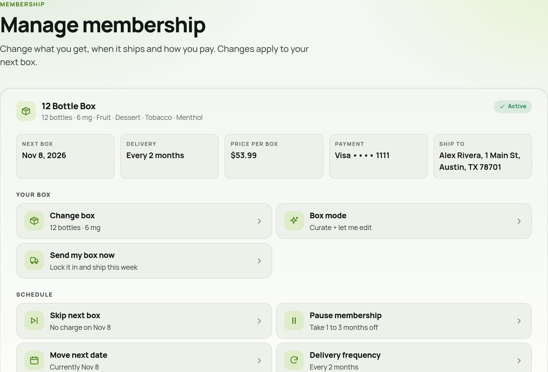Screen dimensions: 548x372
Task: Click the Price per box $53.99 card
Action: (274, 156)
